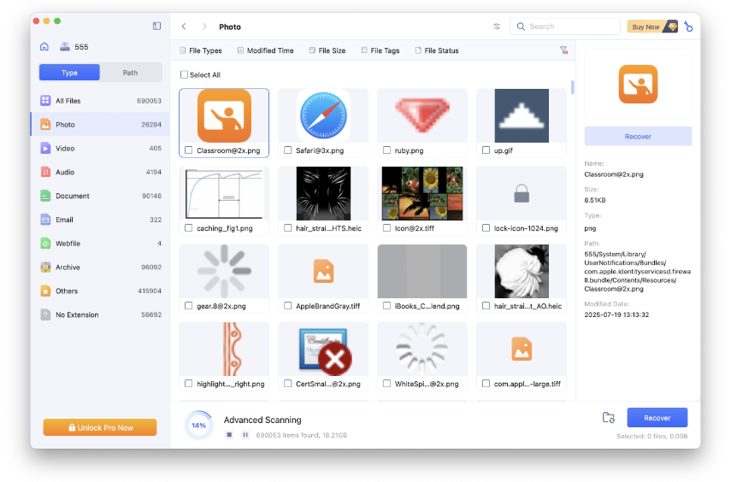Screen dimensions: 731x482
Task: Click the 14% scan progress circle
Action: coord(198,425)
